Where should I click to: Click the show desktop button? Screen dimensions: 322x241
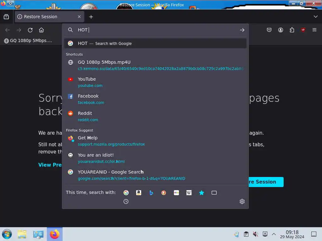(x=314, y=234)
